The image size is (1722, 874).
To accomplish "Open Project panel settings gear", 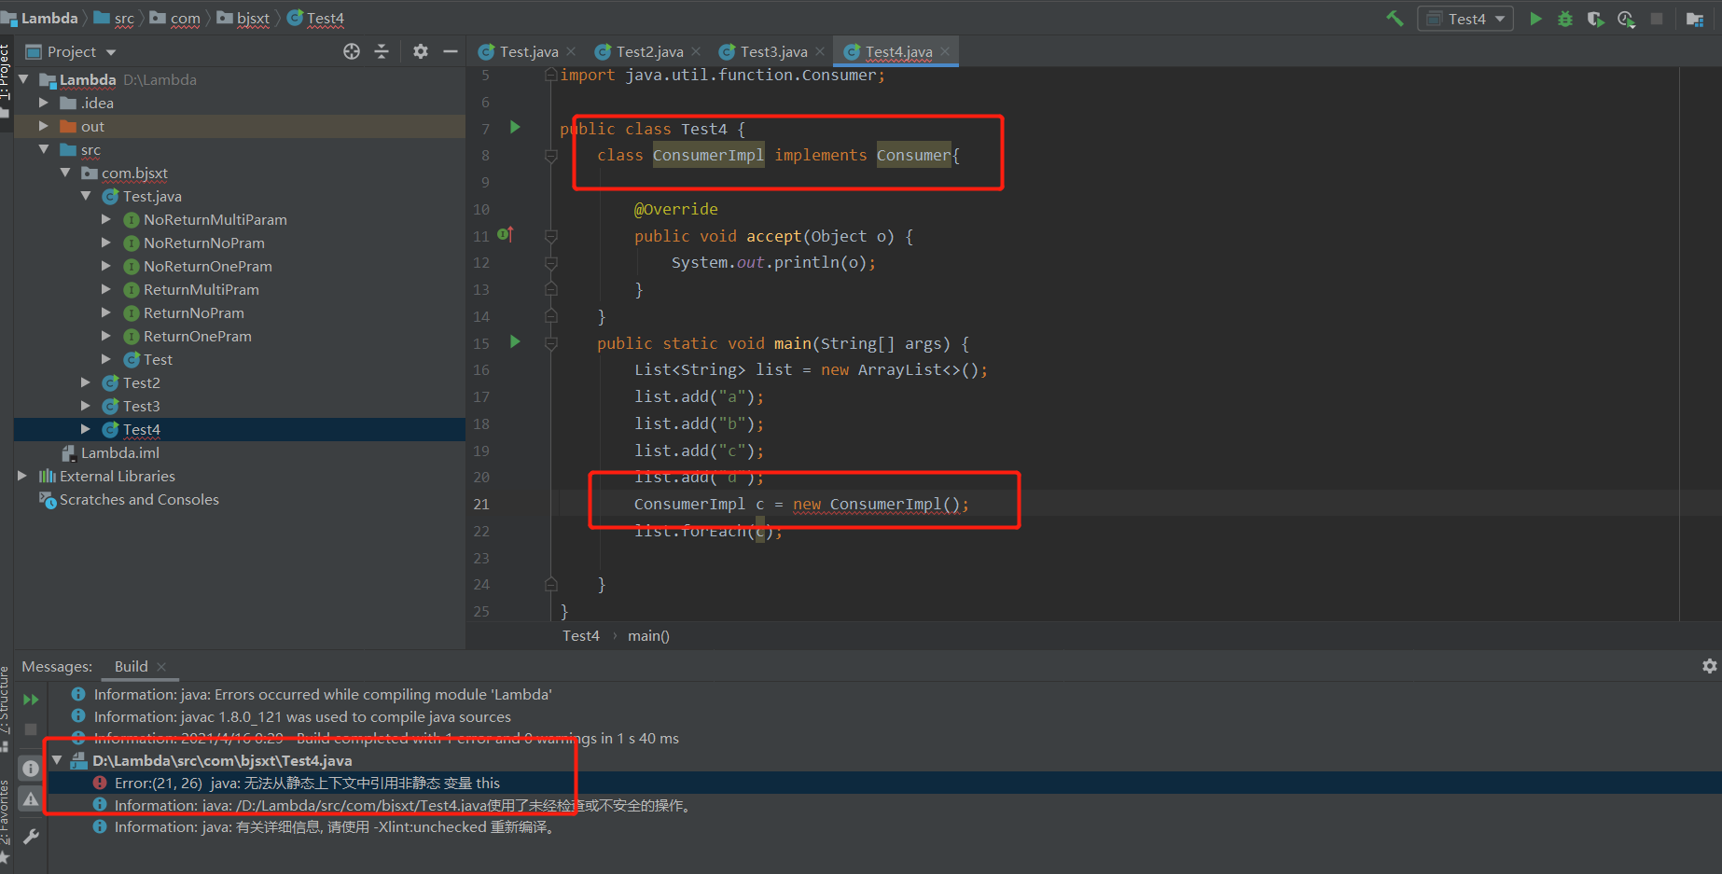I will click(x=421, y=51).
